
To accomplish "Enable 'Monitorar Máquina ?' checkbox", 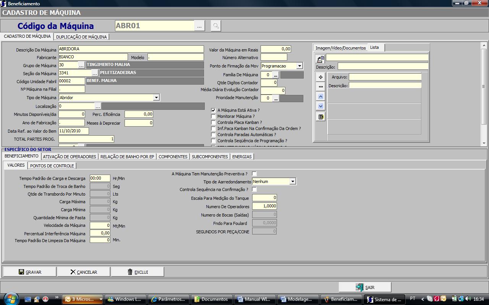I will pyautogui.click(x=214, y=116).
